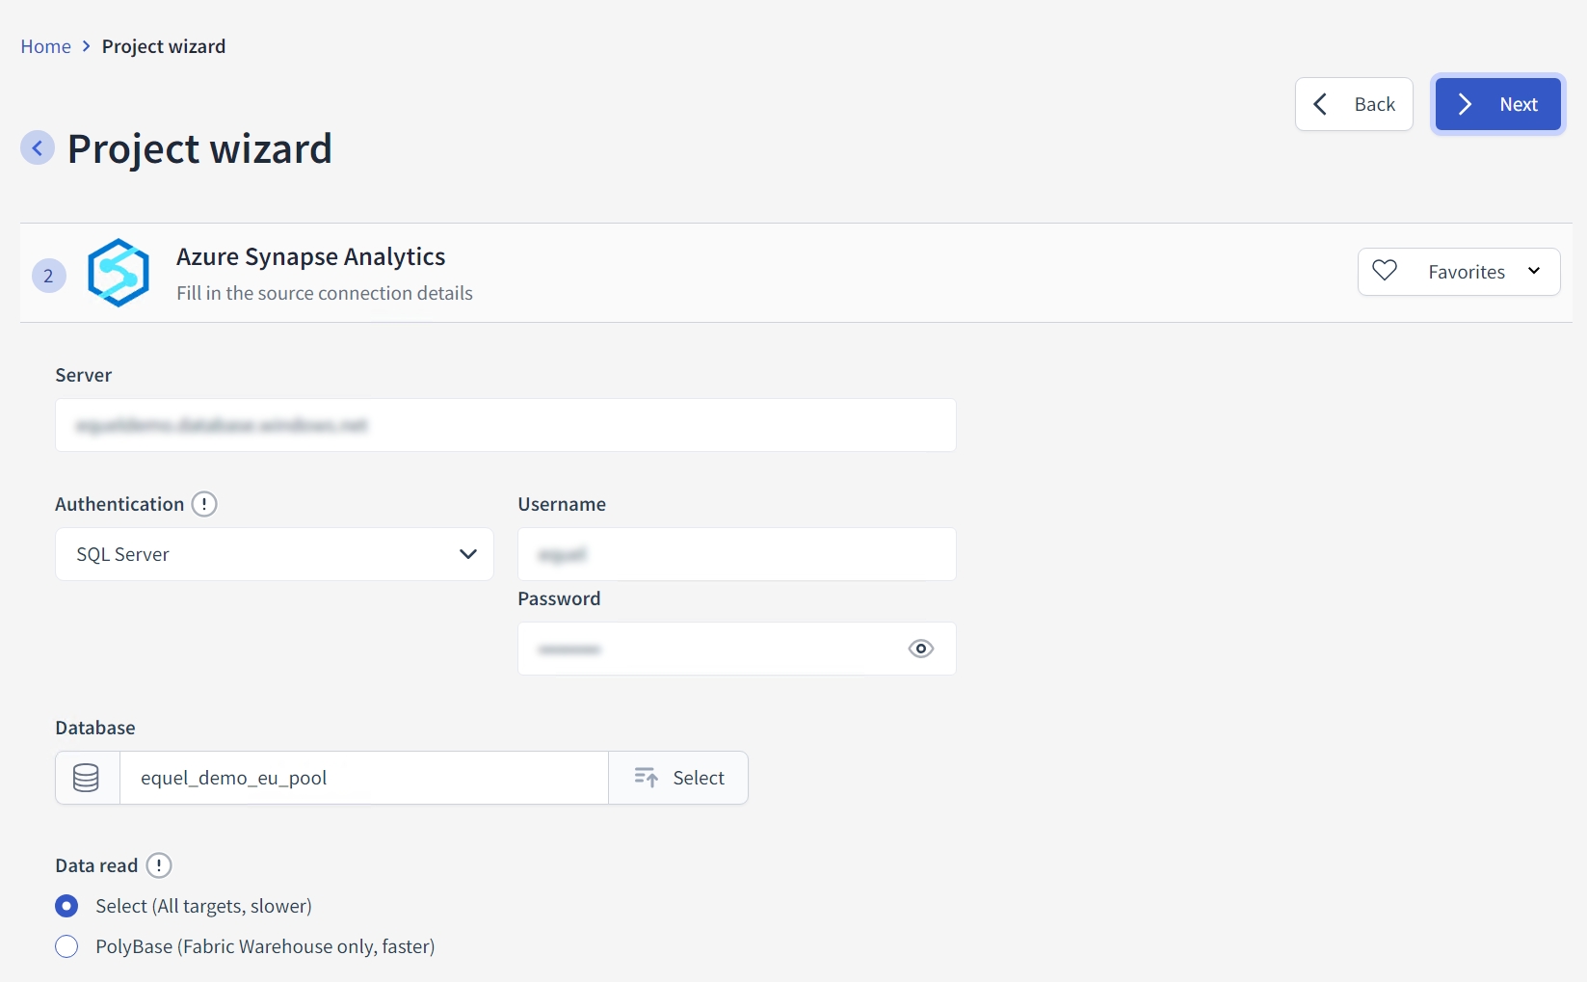This screenshot has height=982, width=1587.
Task: Show password using the eye icon
Action: pos(920,649)
